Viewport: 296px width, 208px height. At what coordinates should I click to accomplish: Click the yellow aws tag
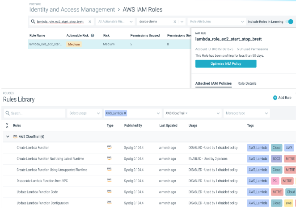point(289,203)
